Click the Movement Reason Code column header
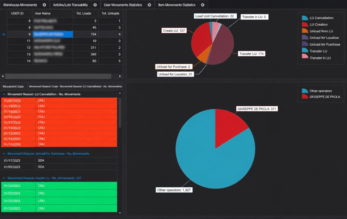Viewport: 347px width, 219px height. [x=75, y=87]
